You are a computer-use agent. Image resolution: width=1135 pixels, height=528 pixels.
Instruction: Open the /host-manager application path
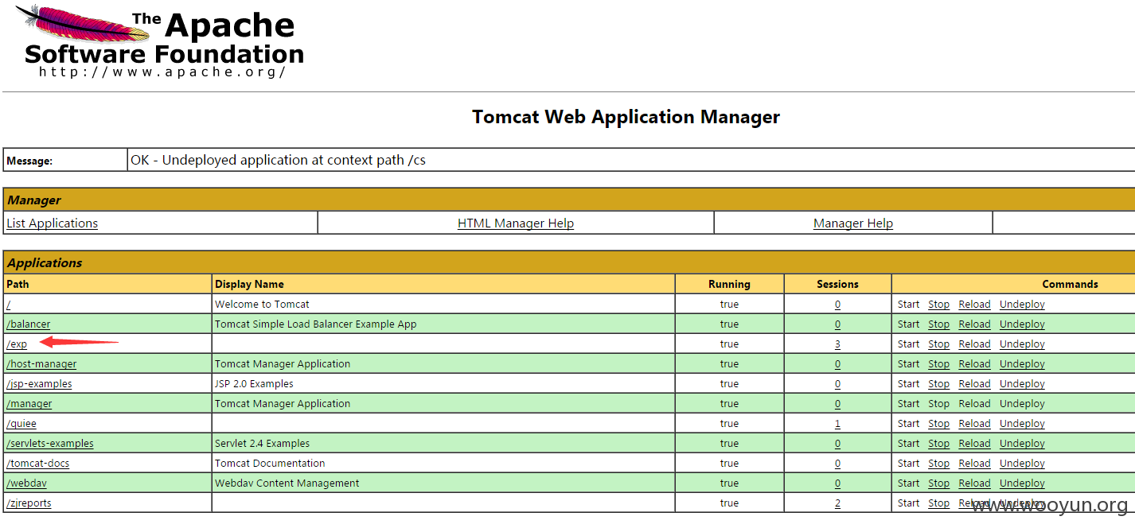pos(41,364)
